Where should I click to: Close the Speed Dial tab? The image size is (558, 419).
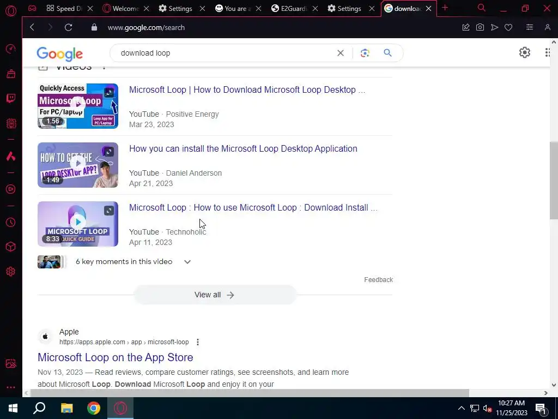point(90,9)
